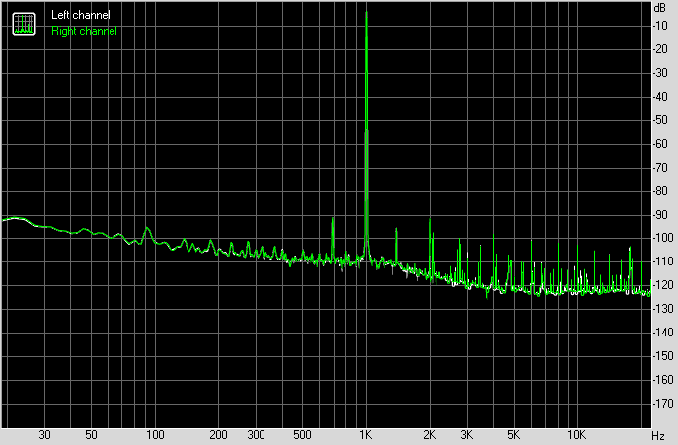Click the spectrum graph icon
678x445 pixels.
pos(24,24)
